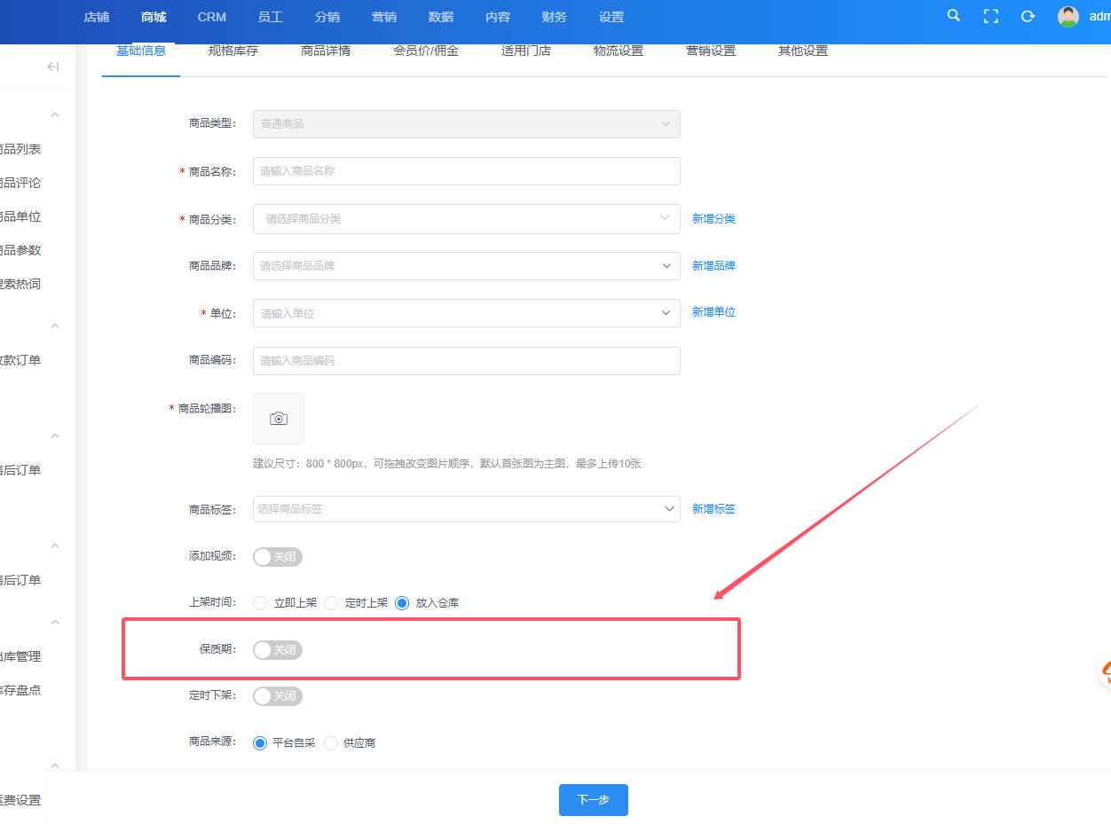Viewport: 1111px width, 824px height.
Task: Toggle the 定时下架 switch
Action: pyautogui.click(x=278, y=696)
